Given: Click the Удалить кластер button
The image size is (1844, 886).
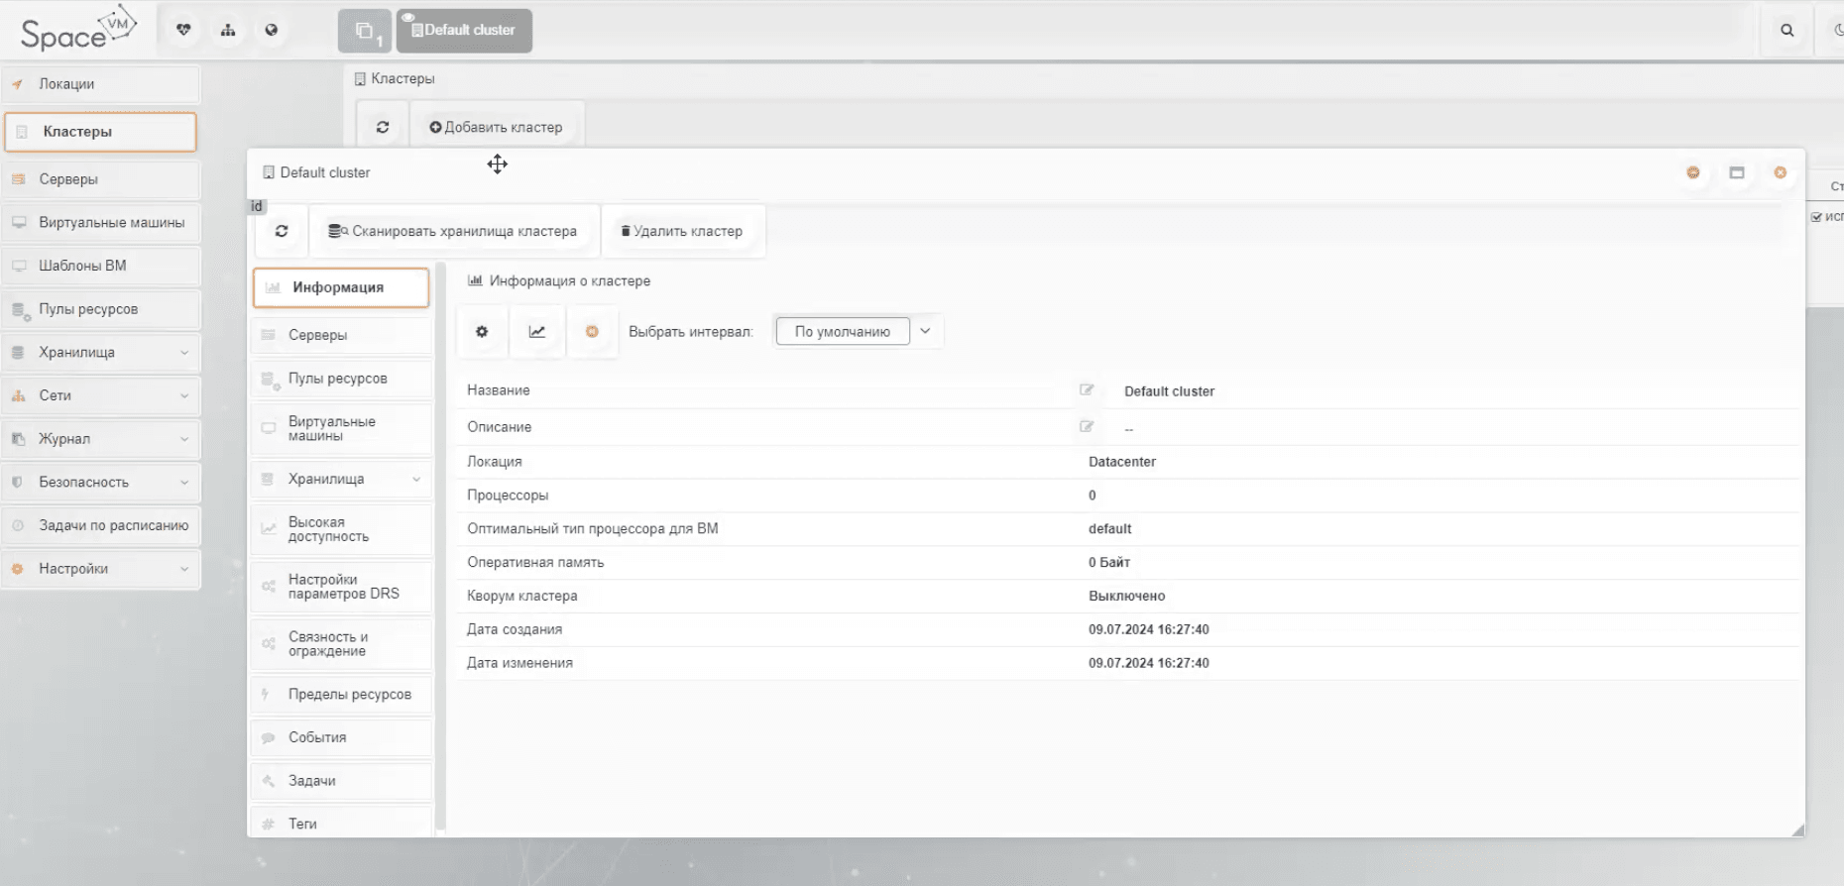Looking at the screenshot, I should [x=682, y=231].
